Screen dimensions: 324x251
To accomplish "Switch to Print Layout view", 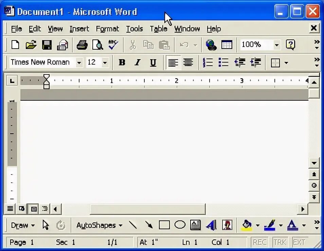I will tap(34, 209).
